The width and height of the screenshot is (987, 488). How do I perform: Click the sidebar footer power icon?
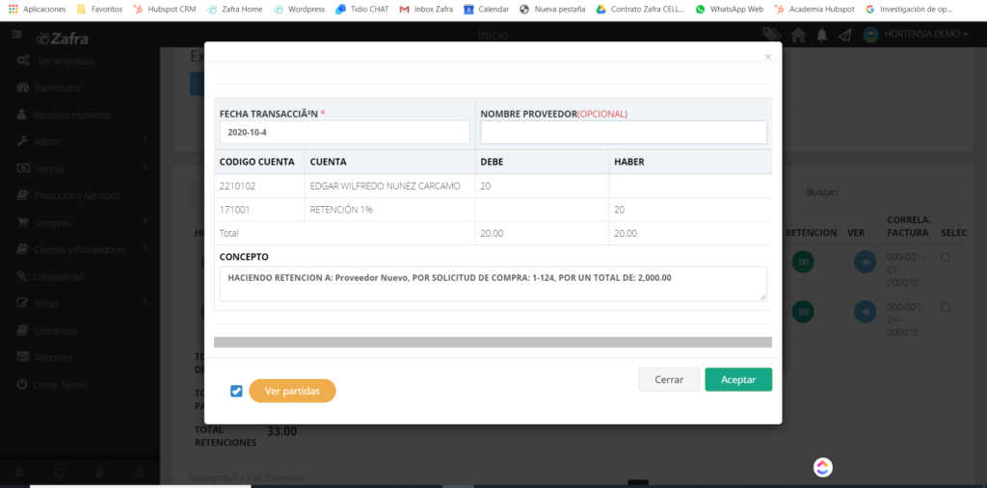pyautogui.click(x=139, y=473)
